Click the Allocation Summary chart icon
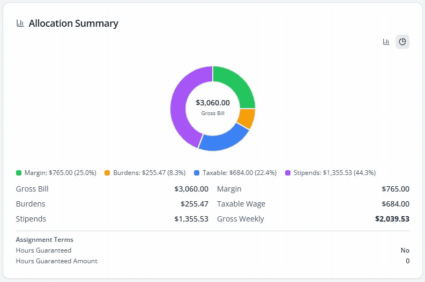The height and width of the screenshot is (282, 425). (20, 23)
